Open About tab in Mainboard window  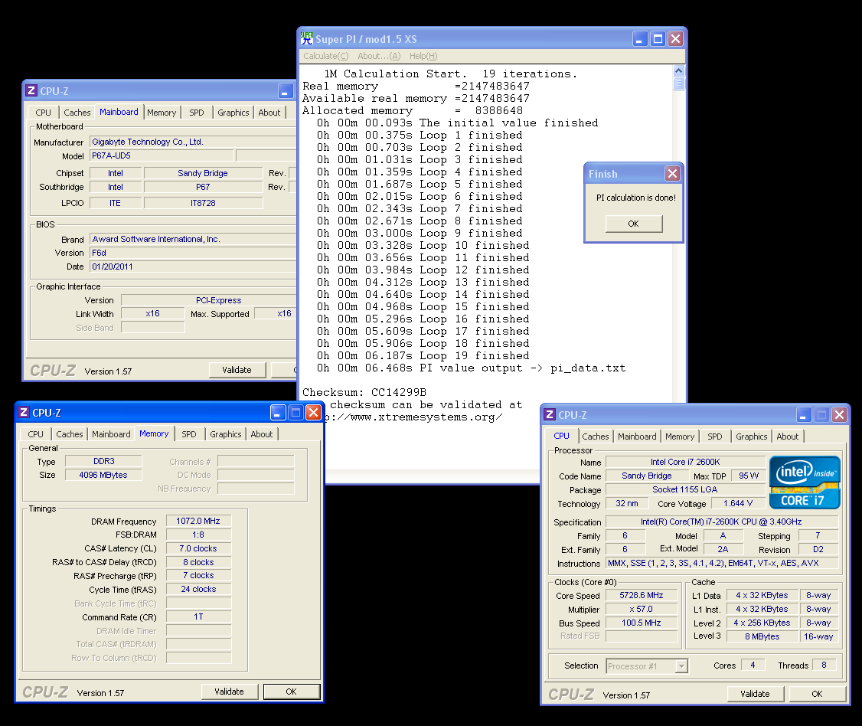coord(269,113)
